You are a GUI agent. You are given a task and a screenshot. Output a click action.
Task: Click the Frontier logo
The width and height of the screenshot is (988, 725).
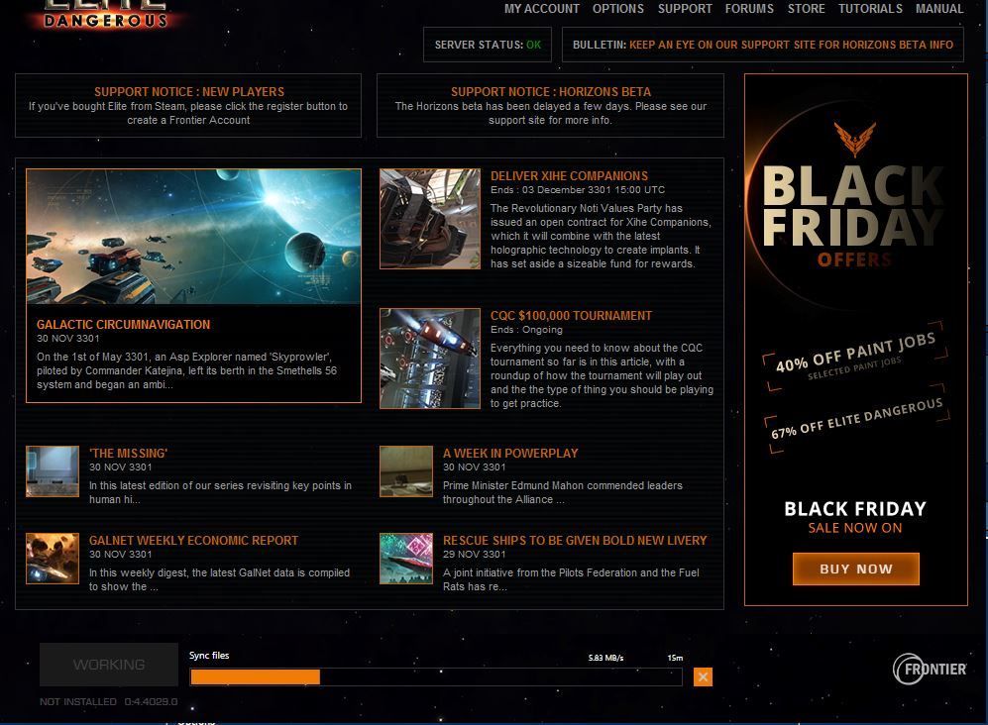[x=930, y=669]
